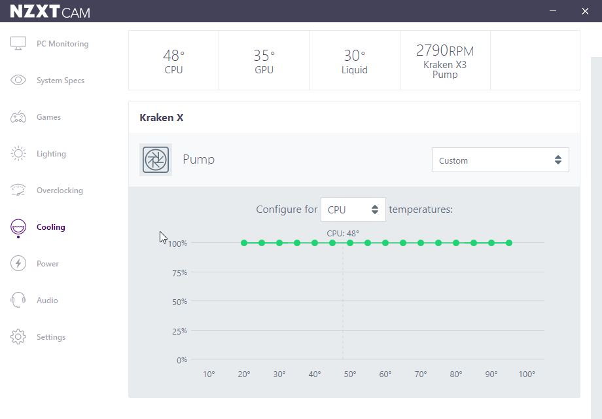Click the CPU 48° temperature tile
The height and width of the screenshot is (419, 602).
pyautogui.click(x=173, y=60)
